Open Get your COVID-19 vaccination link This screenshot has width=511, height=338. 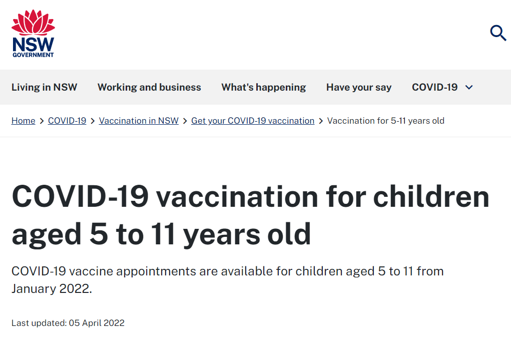(x=253, y=121)
